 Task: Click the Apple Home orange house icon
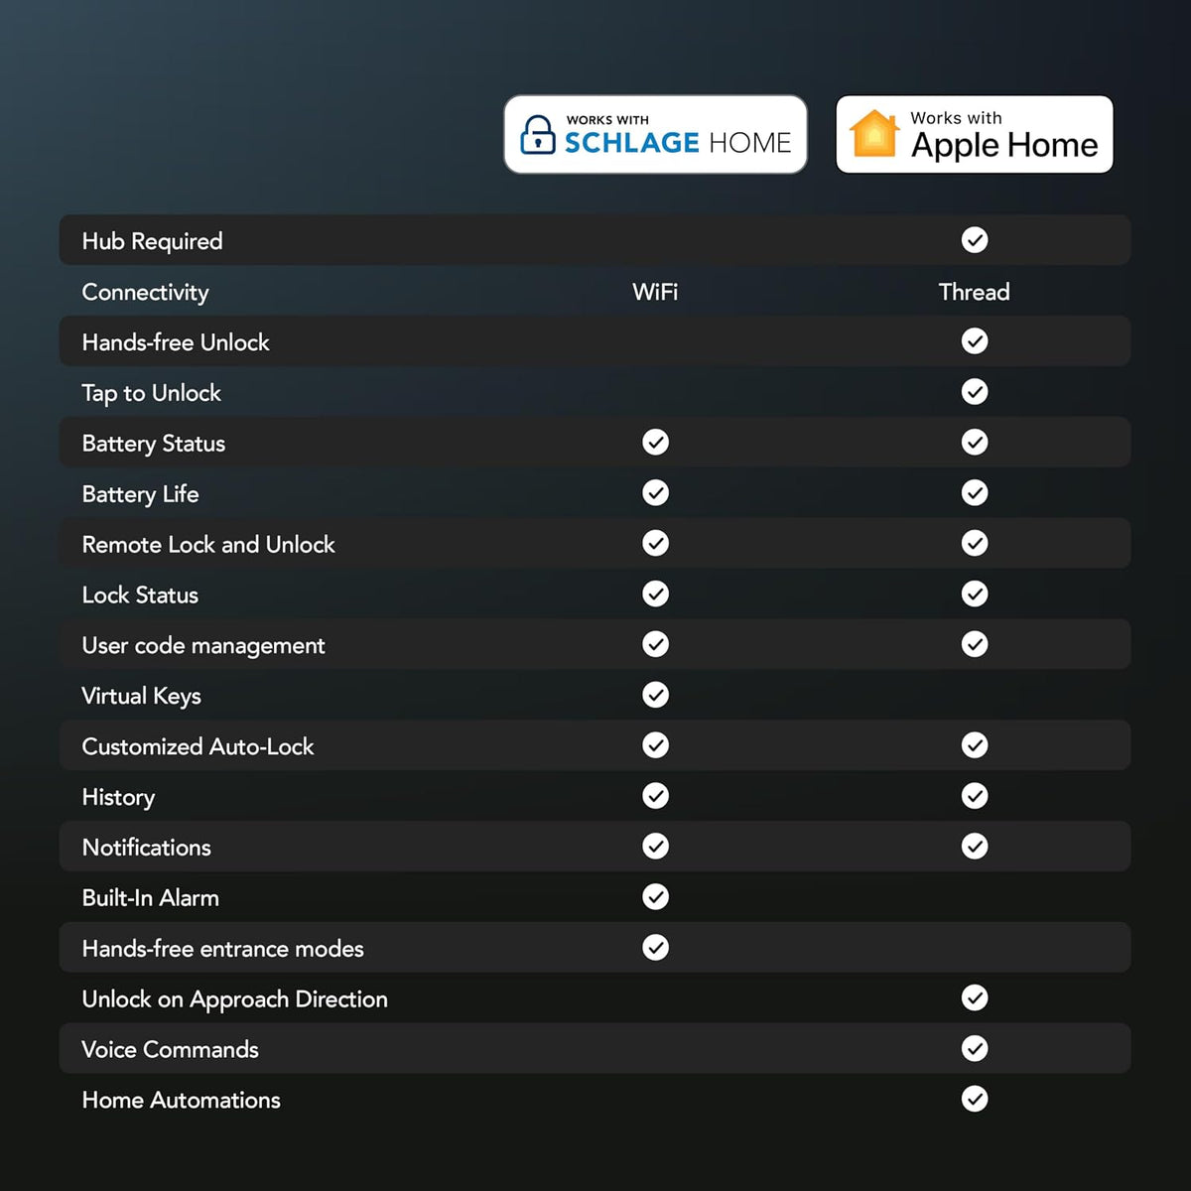pyautogui.click(x=874, y=134)
